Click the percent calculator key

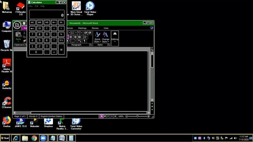61,34
